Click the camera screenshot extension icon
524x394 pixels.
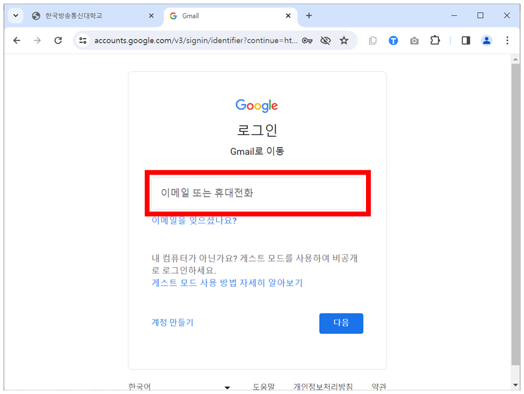[414, 41]
